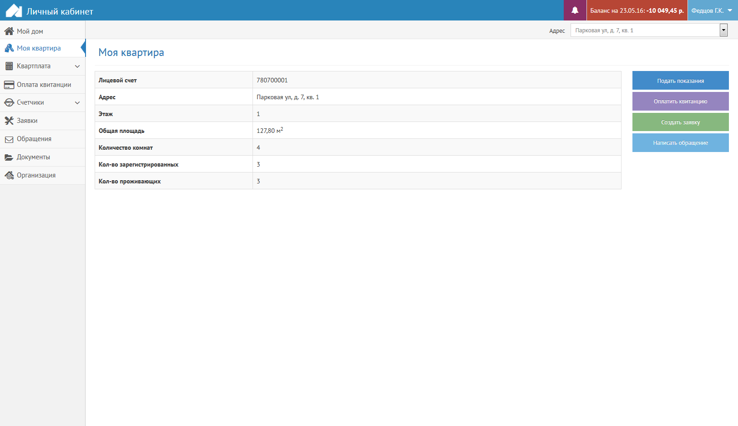Viewport: 738px width, 426px height.
Task: Click the house logo in the header
Action: [14, 10]
